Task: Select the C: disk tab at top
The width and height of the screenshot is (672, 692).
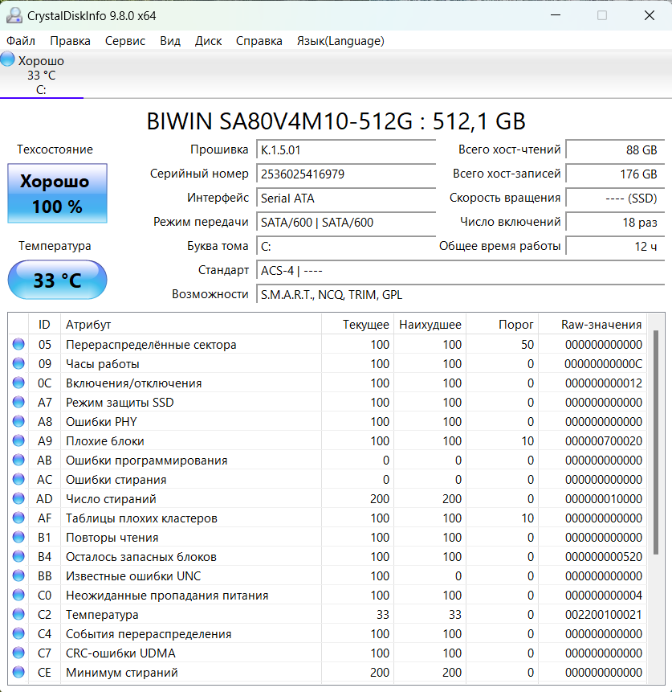Action: click(x=41, y=89)
